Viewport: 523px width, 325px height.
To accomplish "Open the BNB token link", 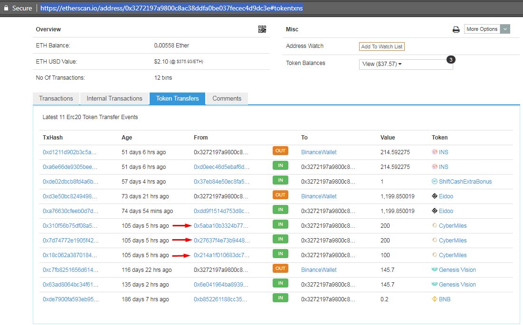I will (445, 299).
